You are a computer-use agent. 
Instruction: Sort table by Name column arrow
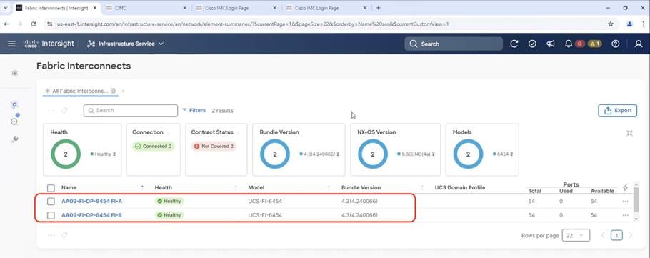point(142,187)
